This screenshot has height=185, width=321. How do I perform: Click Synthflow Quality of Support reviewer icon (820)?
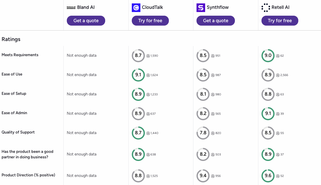click(x=213, y=133)
